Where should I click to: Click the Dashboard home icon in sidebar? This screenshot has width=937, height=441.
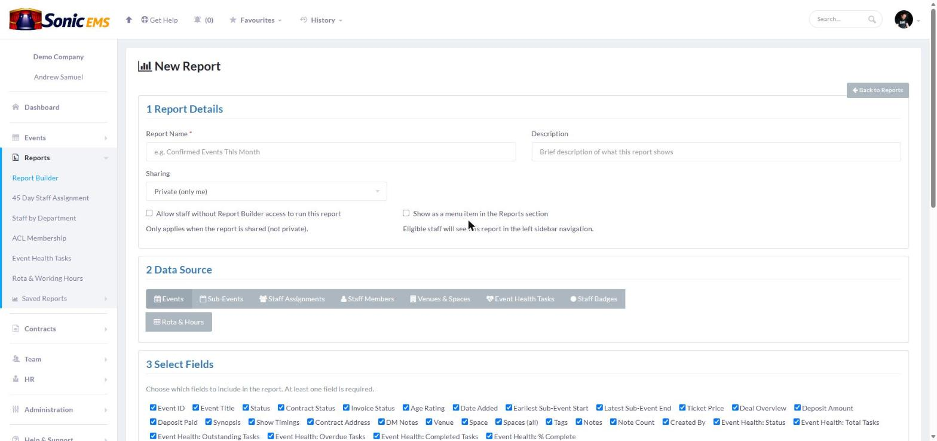[16, 107]
